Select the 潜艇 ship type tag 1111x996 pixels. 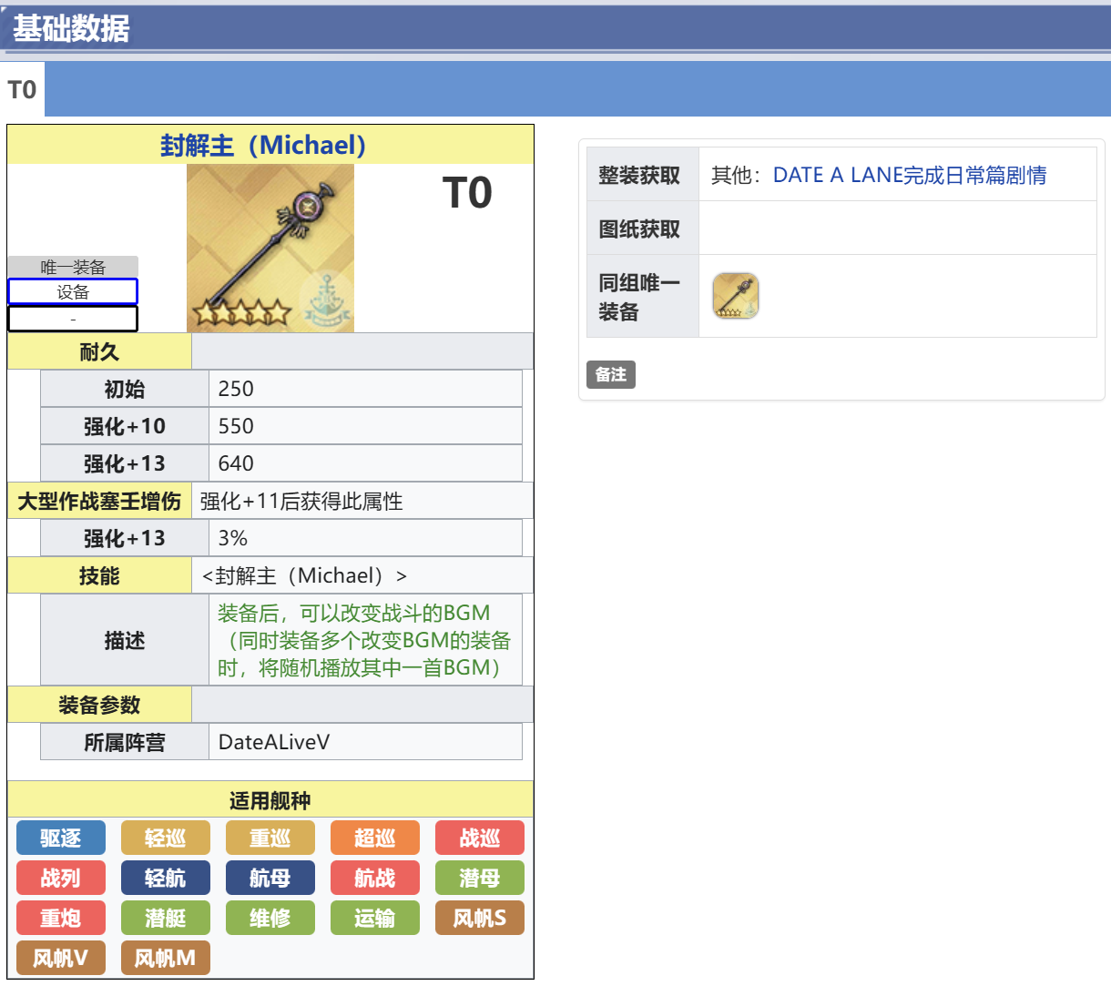tap(165, 919)
